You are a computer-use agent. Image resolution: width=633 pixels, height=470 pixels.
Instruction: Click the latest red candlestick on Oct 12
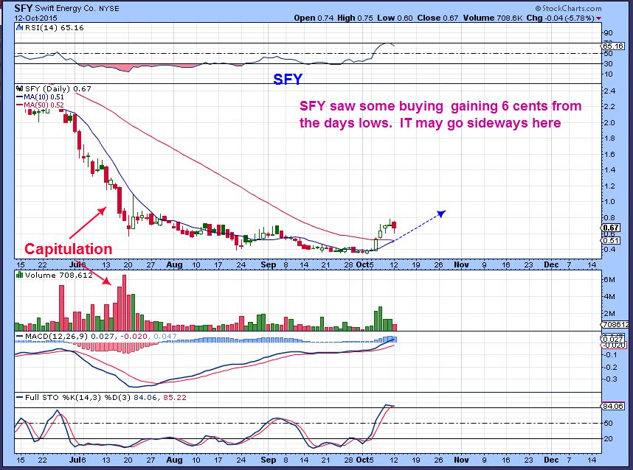[x=394, y=226]
